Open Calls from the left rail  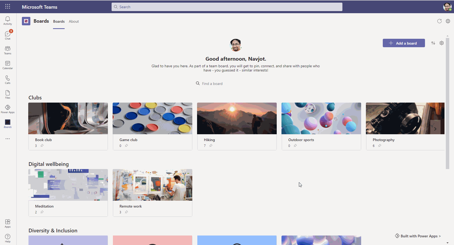(x=8, y=80)
